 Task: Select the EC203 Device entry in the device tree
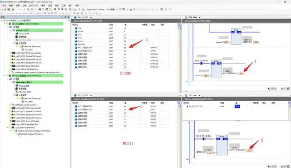25,24
